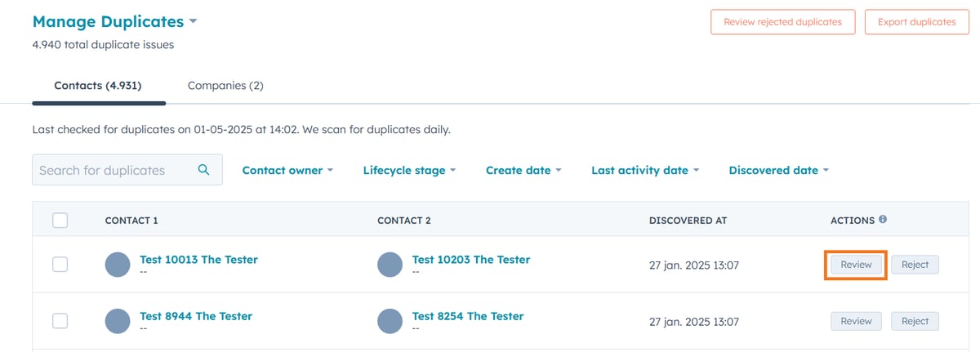Toggle the select-all checkbox in header
Viewport: 980px width, 352px height.
pyautogui.click(x=60, y=221)
